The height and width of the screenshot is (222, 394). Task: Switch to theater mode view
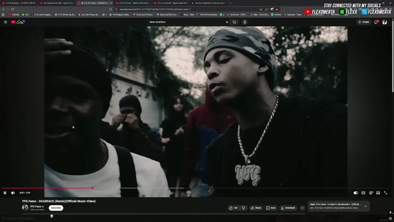(x=378, y=193)
